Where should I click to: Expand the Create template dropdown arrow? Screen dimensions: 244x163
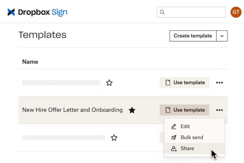click(x=222, y=36)
